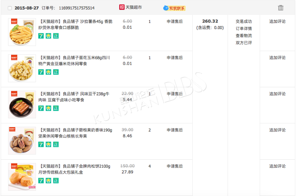
Task: Click 7-day return icon under 蛋花玉米
Action: pos(41,72)
